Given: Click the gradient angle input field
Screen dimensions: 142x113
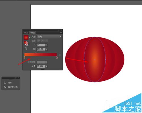Looking at the screenshot, I should pos(41,45).
